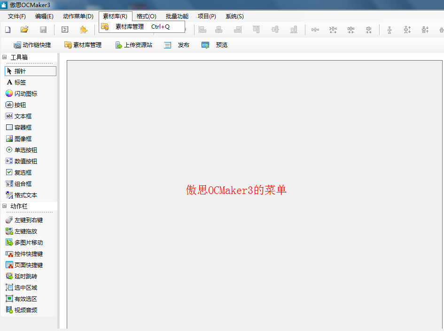Click the 动作链快捷 toolbar button
The height and width of the screenshot is (331, 444).
pos(32,45)
